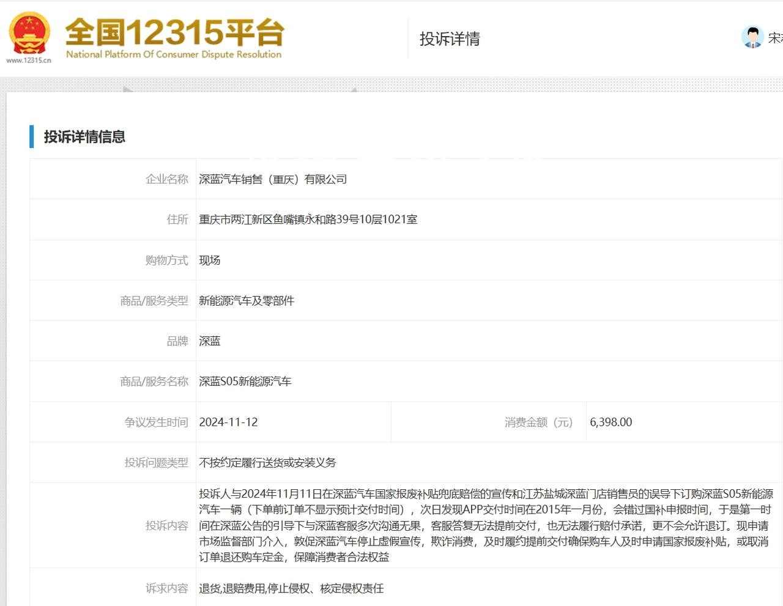Click the 争议发生时间 field label
783x606 pixels.
tap(157, 423)
